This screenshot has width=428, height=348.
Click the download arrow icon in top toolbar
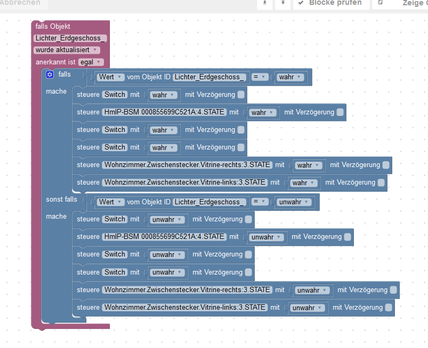tap(264, 3)
